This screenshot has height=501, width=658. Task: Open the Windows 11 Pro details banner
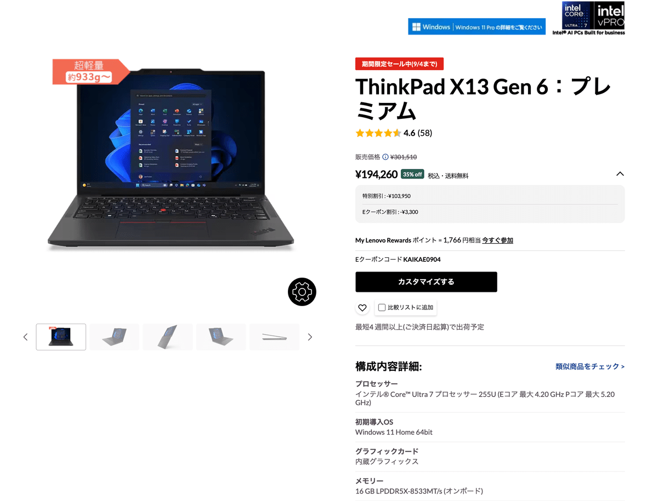pos(477,27)
